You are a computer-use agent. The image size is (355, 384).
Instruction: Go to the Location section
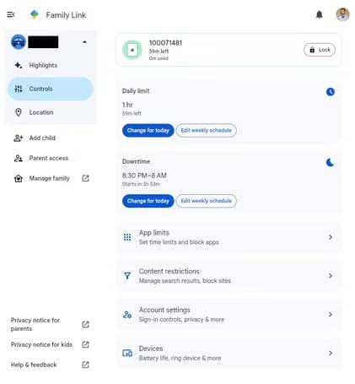click(x=50, y=112)
